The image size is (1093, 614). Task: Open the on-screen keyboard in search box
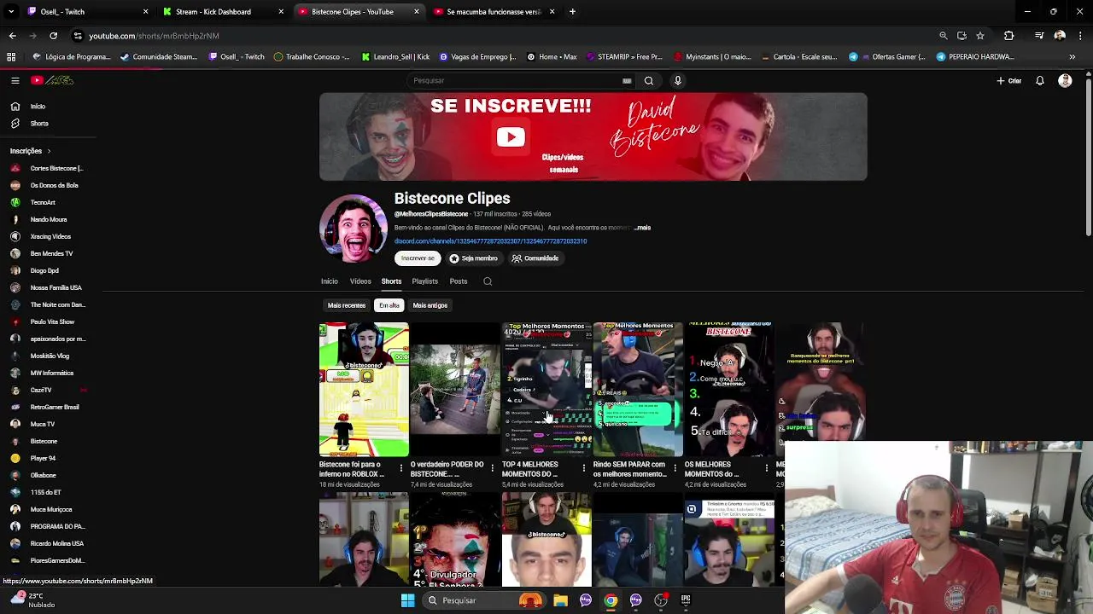point(627,80)
